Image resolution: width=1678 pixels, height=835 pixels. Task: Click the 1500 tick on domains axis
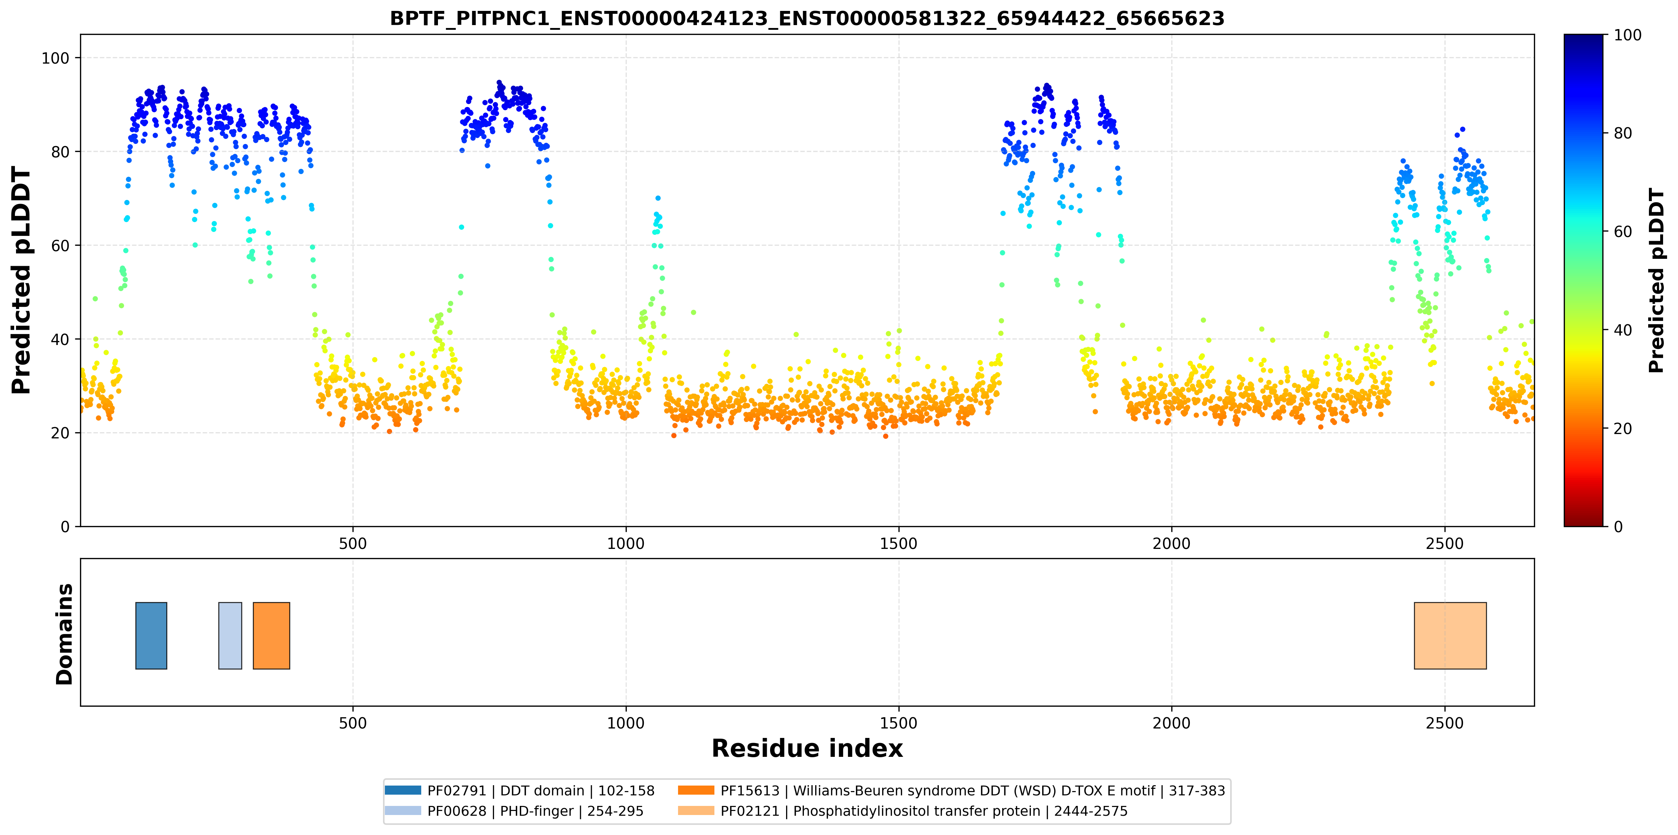click(x=898, y=723)
